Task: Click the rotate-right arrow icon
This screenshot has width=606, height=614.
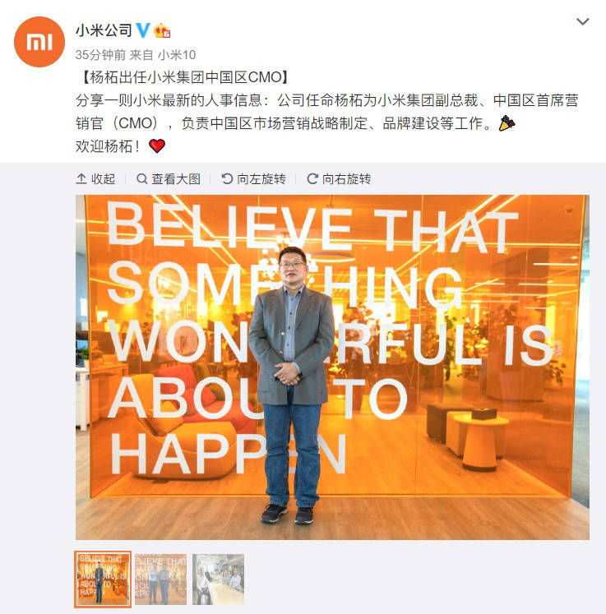Action: click(x=312, y=179)
